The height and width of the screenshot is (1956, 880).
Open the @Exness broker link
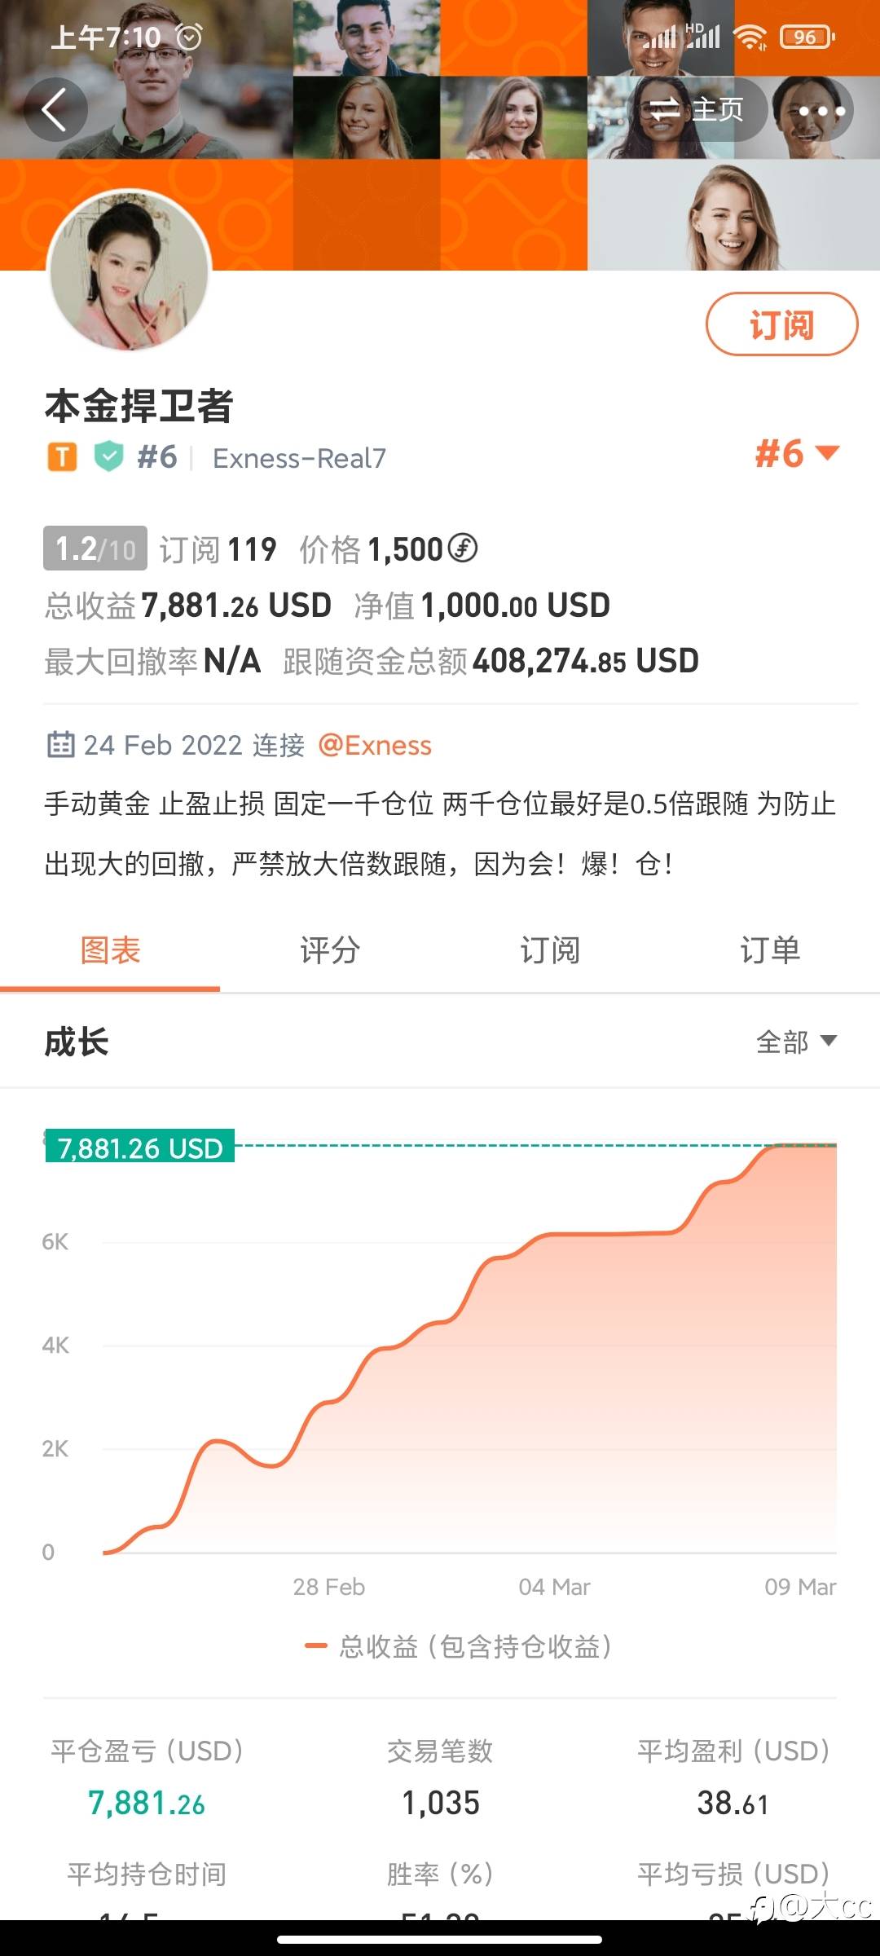[375, 745]
